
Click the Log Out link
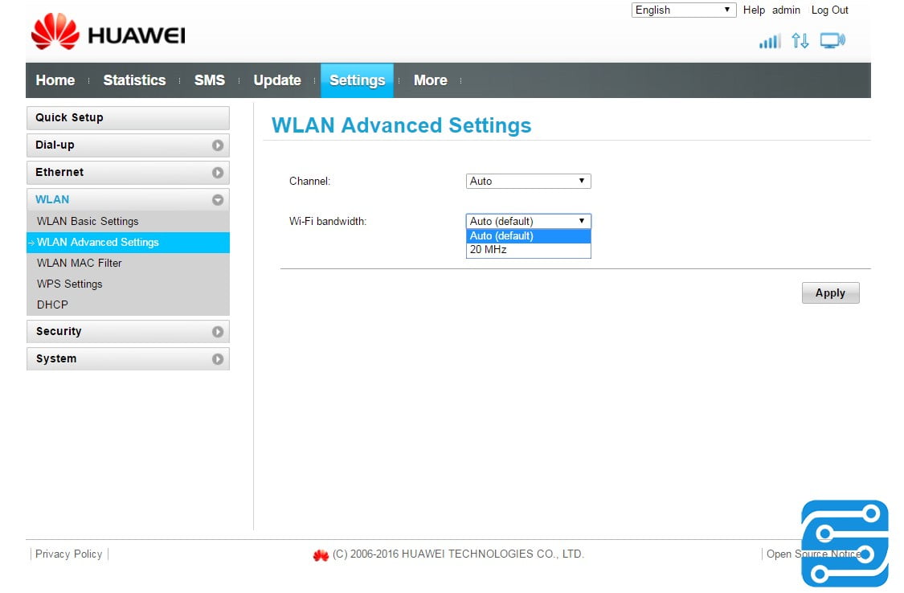[829, 10]
